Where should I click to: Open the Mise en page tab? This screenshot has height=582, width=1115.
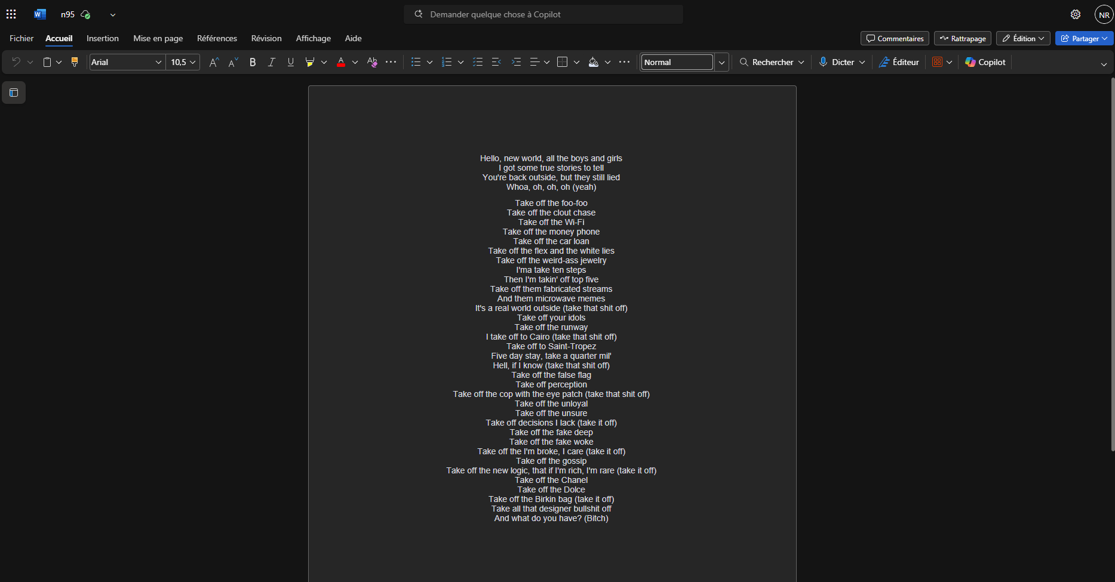[158, 38]
